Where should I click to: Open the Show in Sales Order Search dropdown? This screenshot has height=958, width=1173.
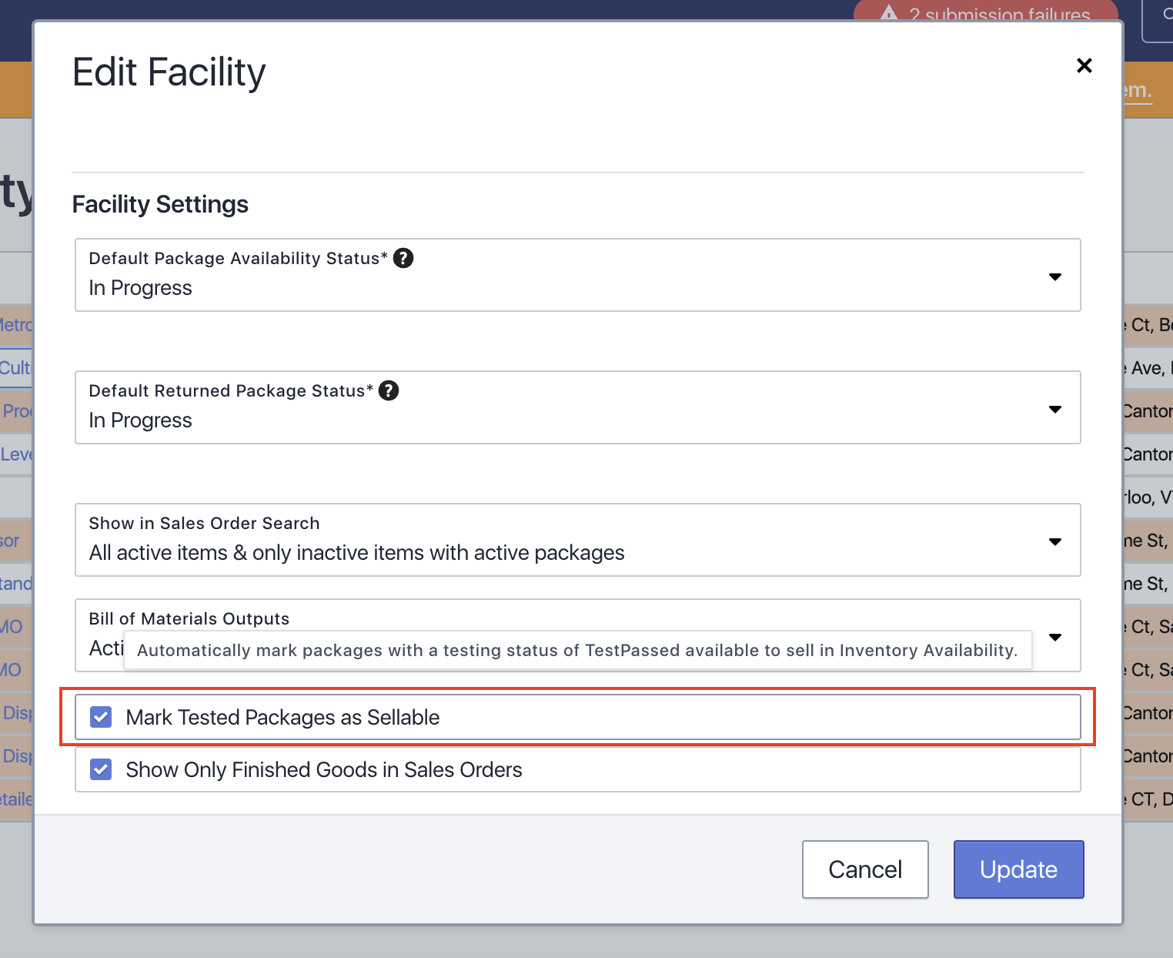point(1054,541)
